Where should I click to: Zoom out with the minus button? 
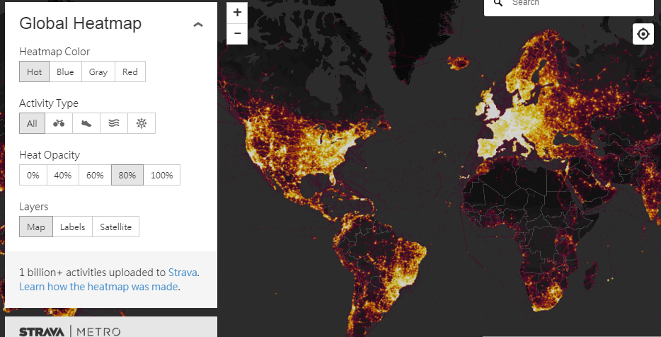click(237, 34)
